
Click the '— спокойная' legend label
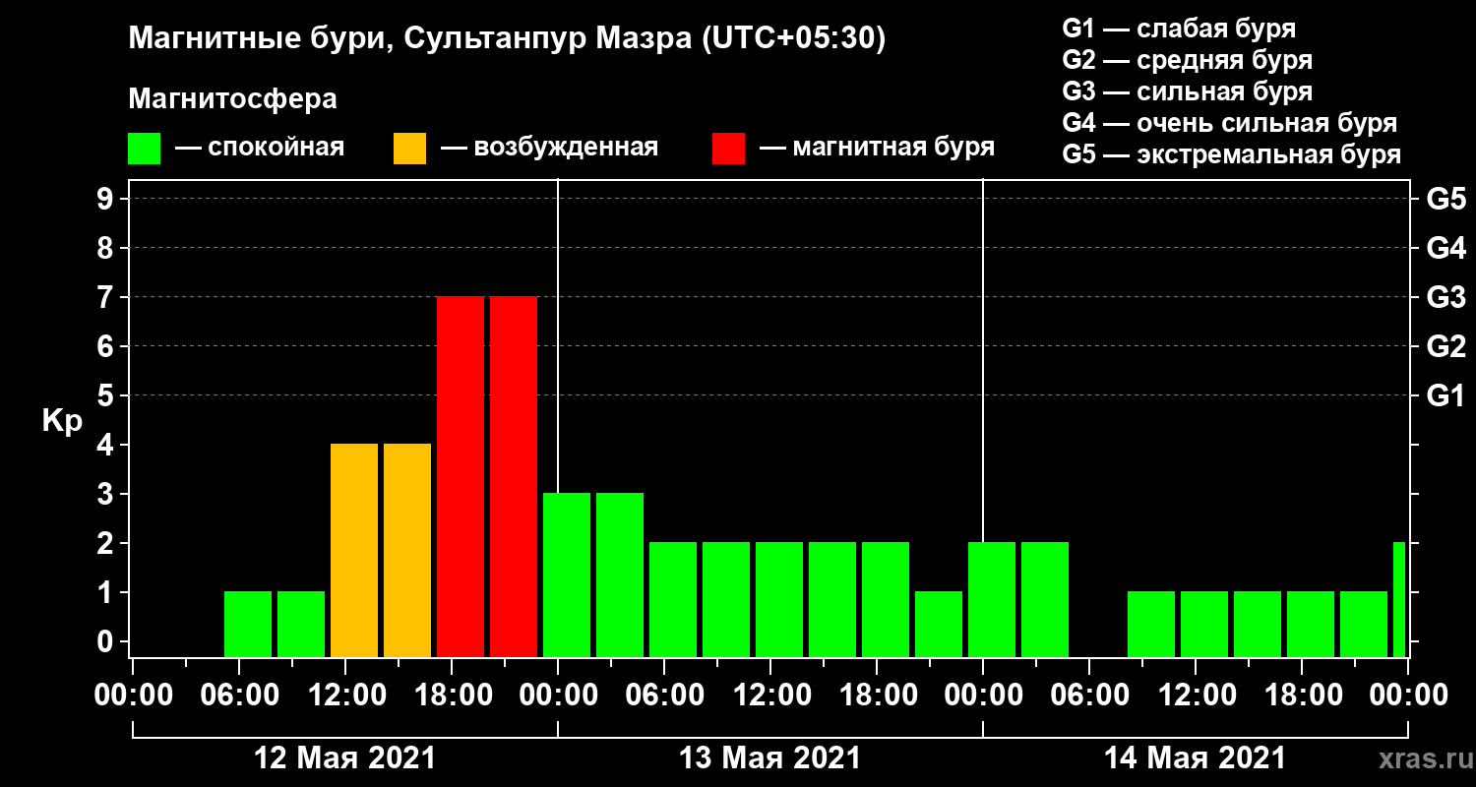click(x=260, y=148)
